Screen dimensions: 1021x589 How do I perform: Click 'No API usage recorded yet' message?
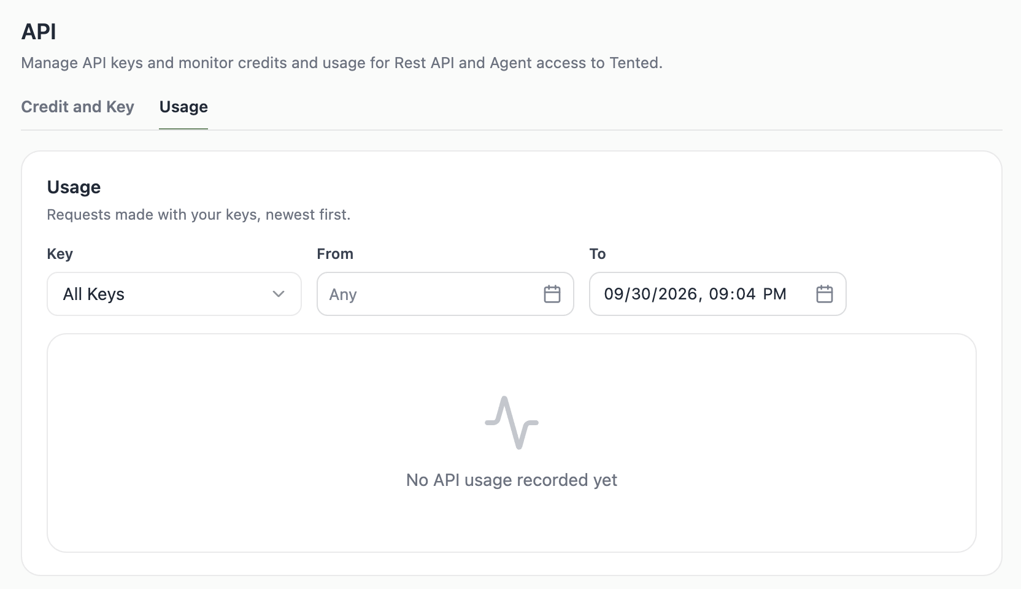coord(512,480)
